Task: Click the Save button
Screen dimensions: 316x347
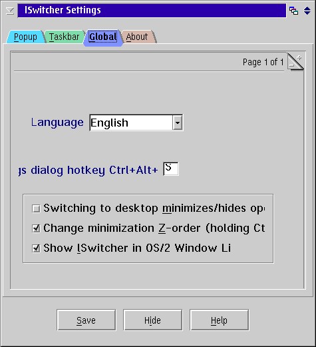Action: [86, 320]
